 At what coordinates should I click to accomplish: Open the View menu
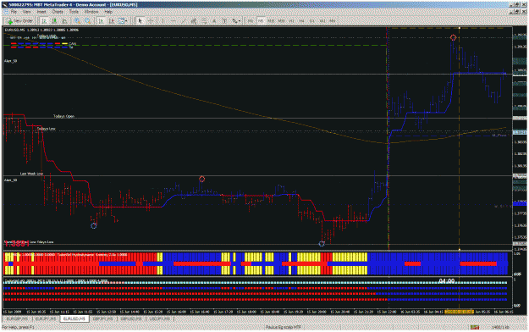26,12
